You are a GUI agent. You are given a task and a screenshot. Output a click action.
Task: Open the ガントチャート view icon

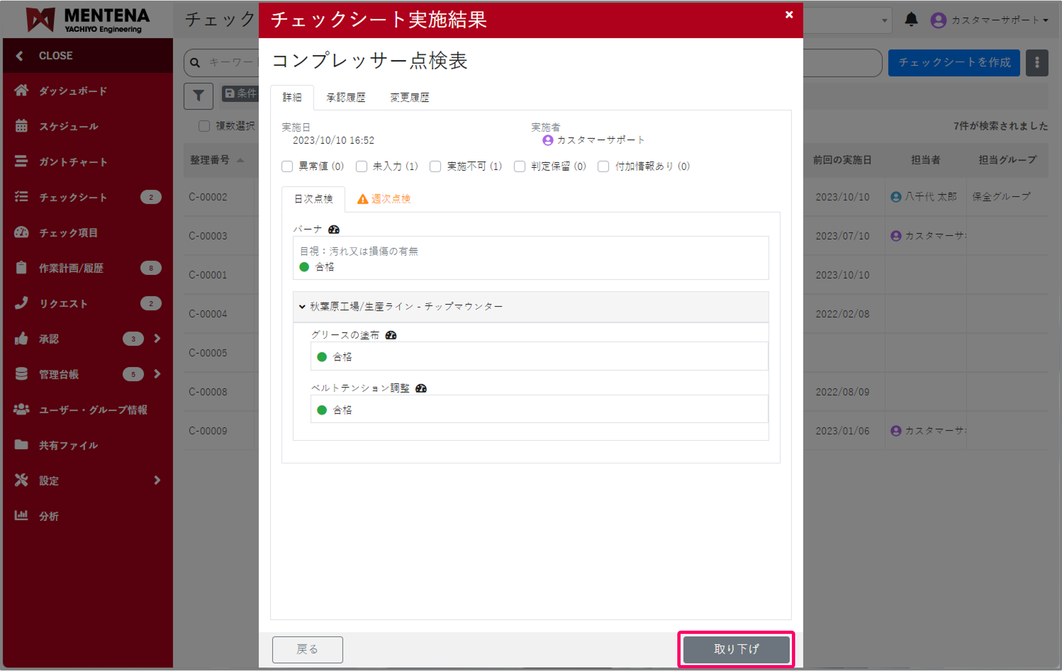coord(22,161)
